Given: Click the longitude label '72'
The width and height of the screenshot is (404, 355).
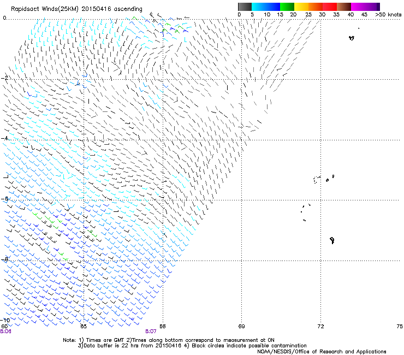Looking at the screenshot, I should [320, 327].
